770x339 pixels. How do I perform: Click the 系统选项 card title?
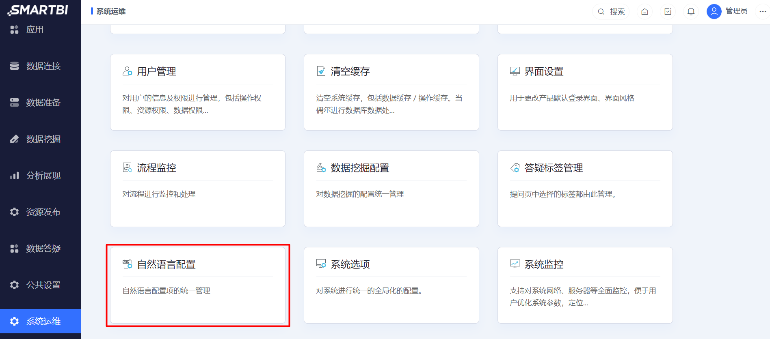(x=350, y=264)
